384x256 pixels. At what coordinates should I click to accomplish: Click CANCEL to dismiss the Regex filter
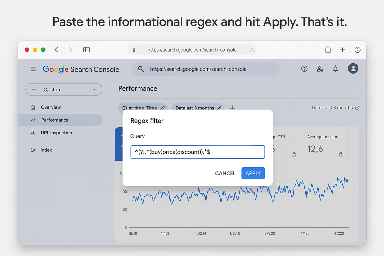[x=225, y=173]
